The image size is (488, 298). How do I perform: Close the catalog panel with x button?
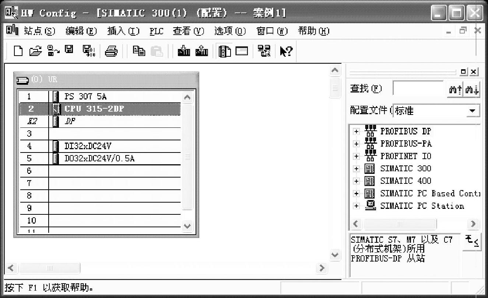tap(474, 71)
